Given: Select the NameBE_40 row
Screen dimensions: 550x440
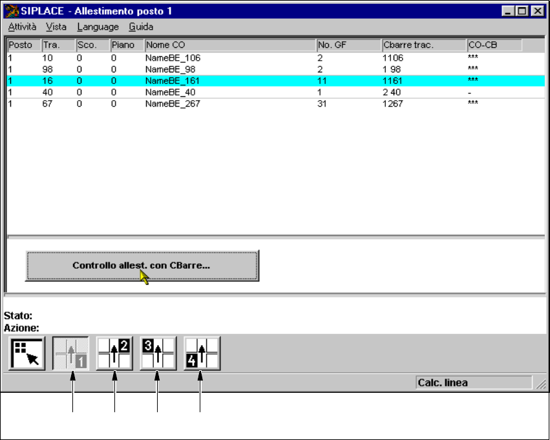Looking at the screenshot, I should tap(276, 92).
